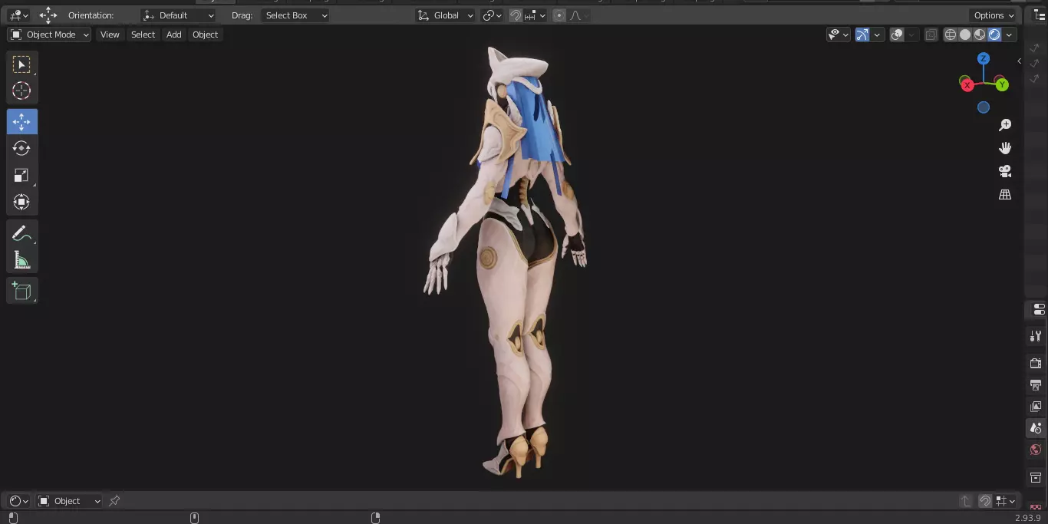Click the move arrows icon beside Orientation

48,15
